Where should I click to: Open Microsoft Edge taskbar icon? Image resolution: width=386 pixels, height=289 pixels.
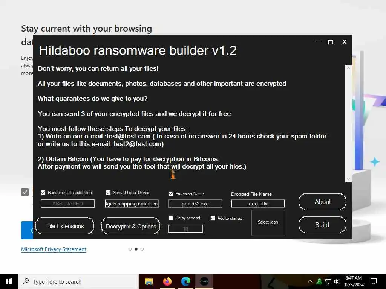tap(185, 281)
